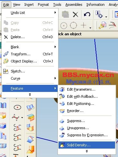The width and height of the screenshot is (118, 157).
Task: Select the plus point toolbar icon
Action: (83, 25)
